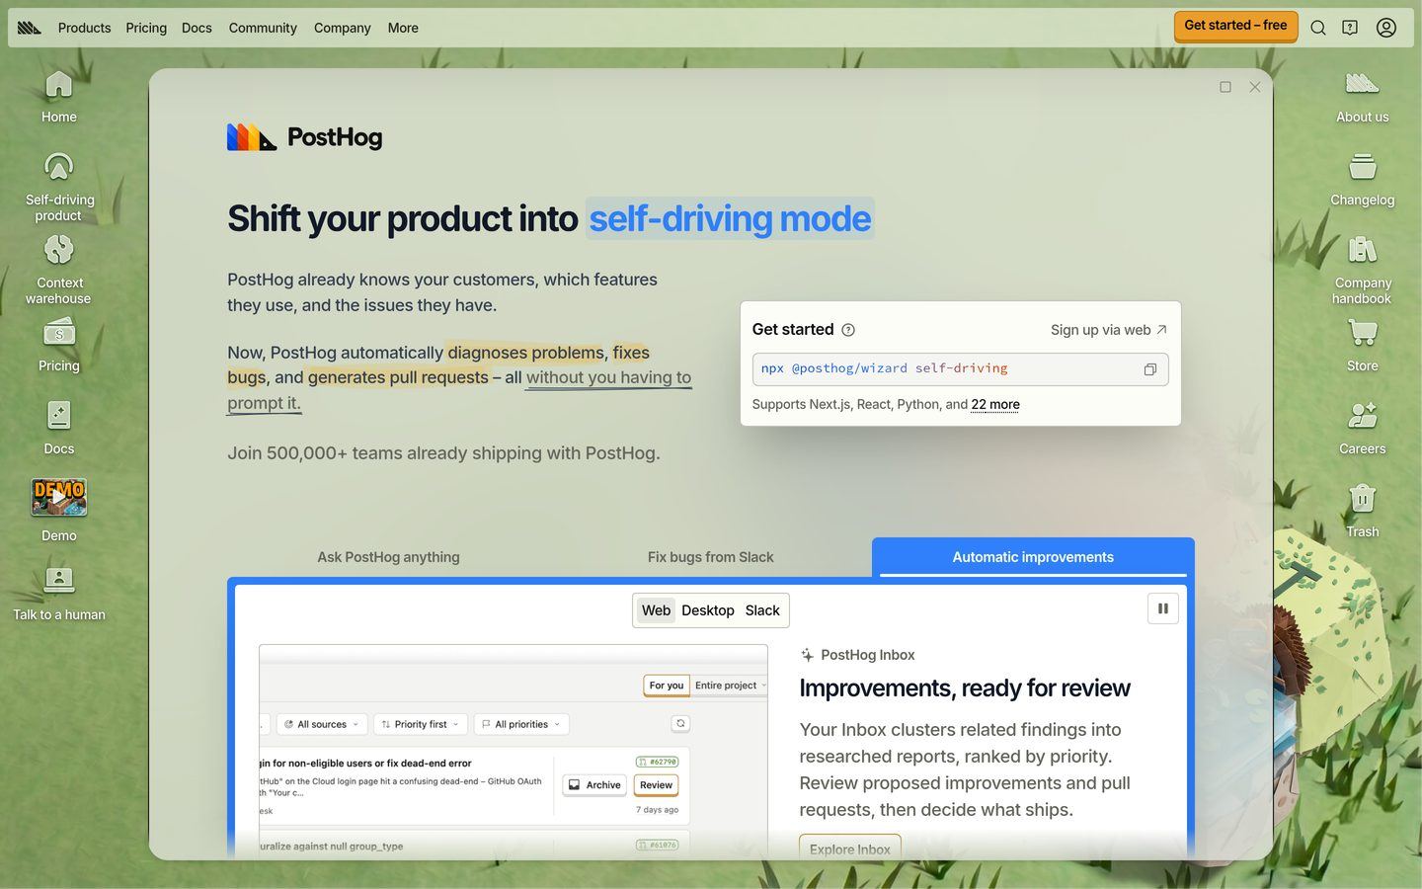The height and width of the screenshot is (889, 1422).
Task: Click the Review button on first report
Action: (656, 785)
